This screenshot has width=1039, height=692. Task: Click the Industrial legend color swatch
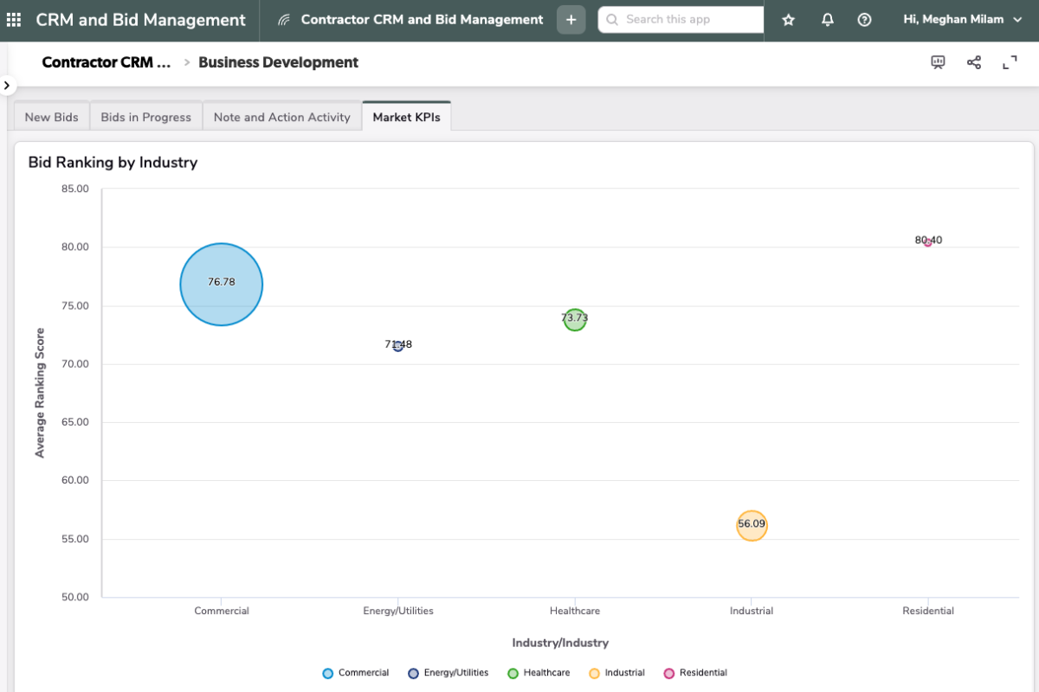tap(594, 673)
